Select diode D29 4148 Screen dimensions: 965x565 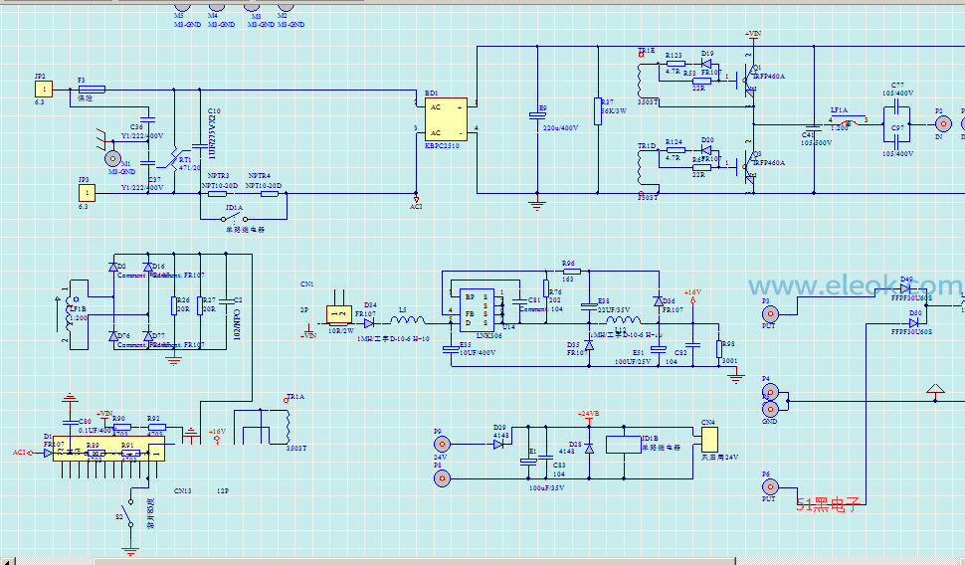coord(498,444)
